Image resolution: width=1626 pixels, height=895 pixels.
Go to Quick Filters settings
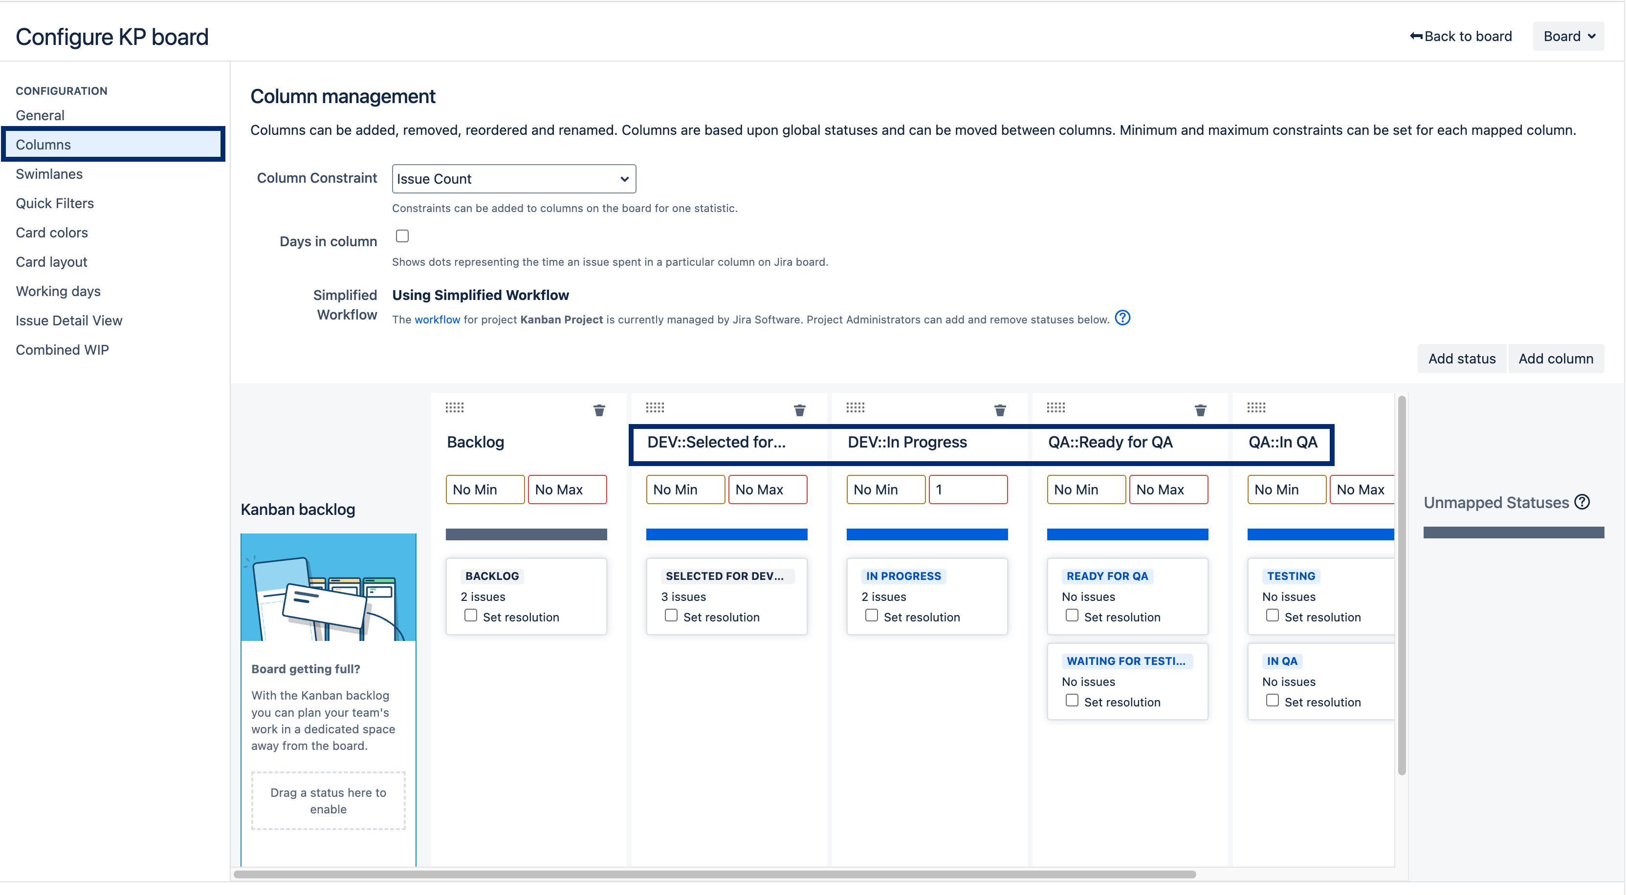[x=55, y=203]
